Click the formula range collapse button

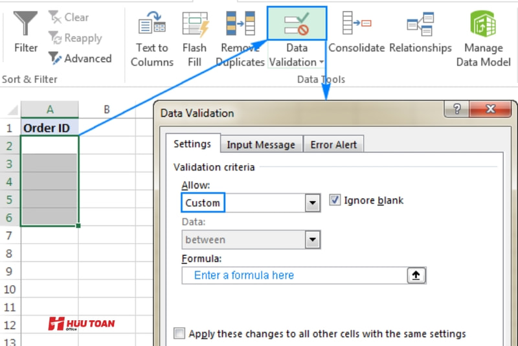[416, 275]
